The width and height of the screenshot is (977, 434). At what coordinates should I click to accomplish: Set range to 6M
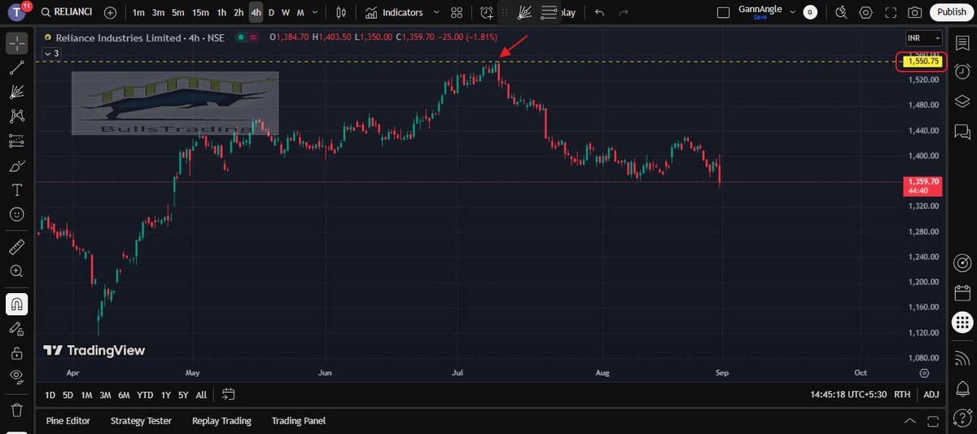click(124, 395)
